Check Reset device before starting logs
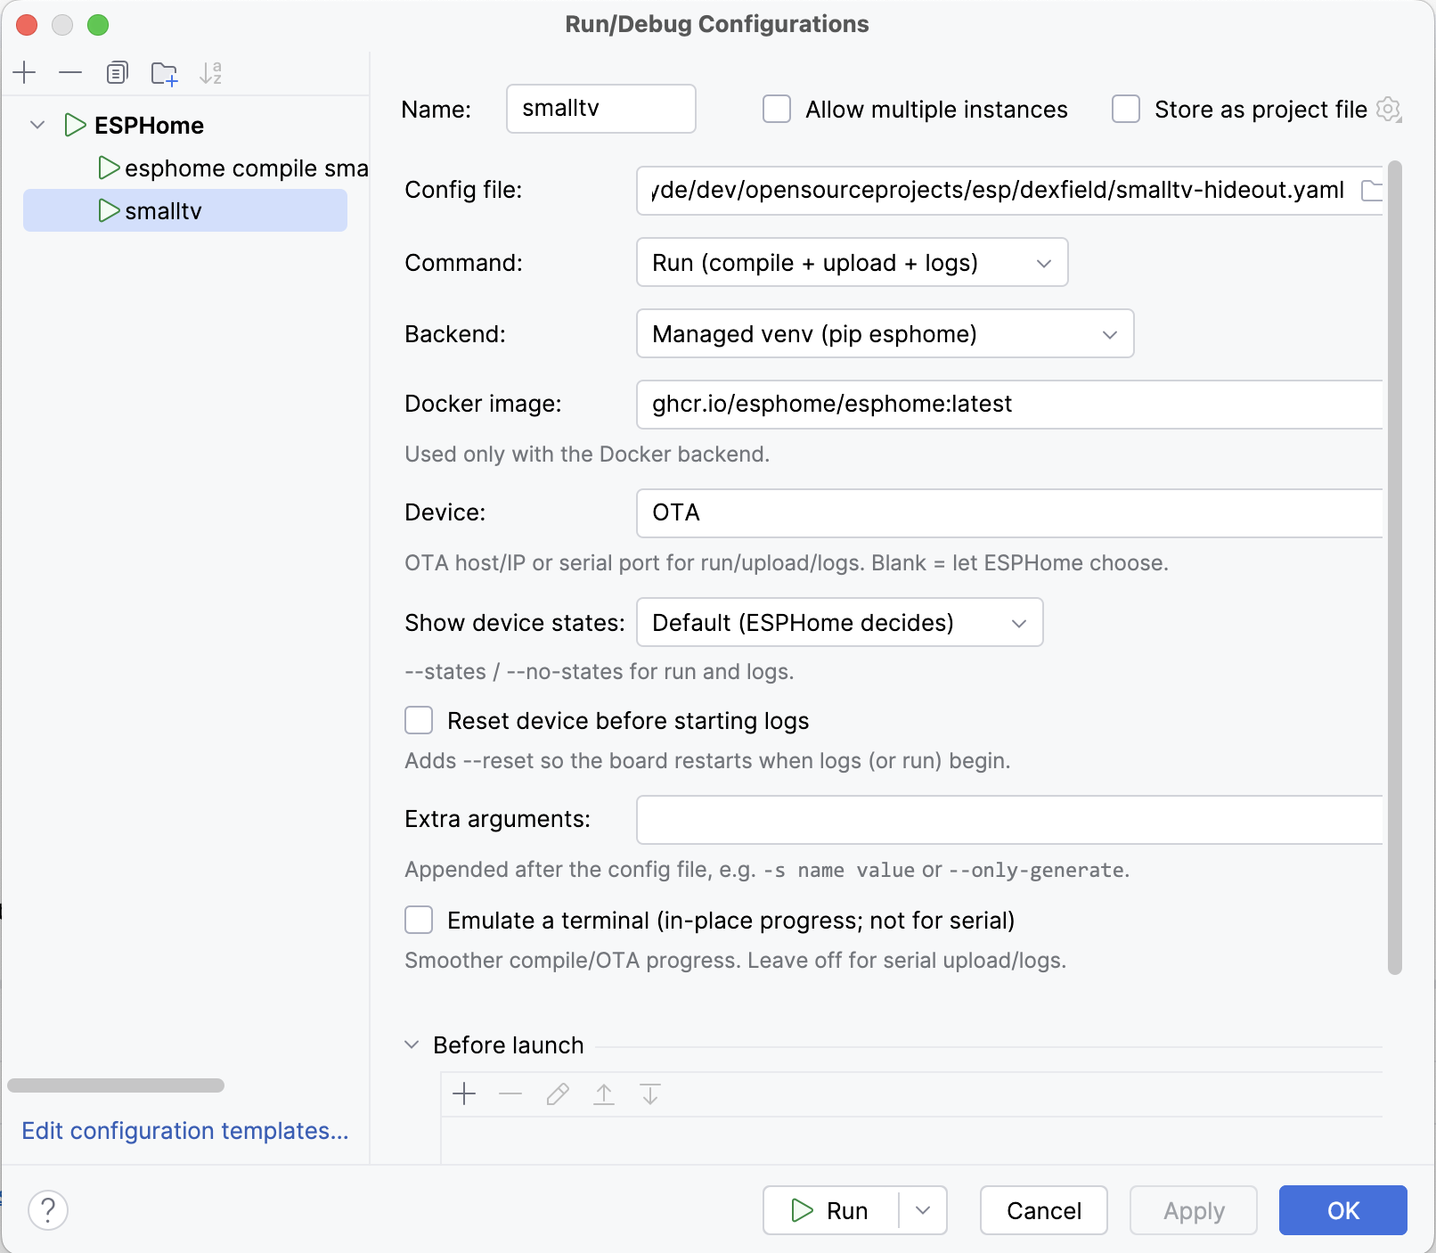Screen dimensions: 1436x1253 point(419,720)
